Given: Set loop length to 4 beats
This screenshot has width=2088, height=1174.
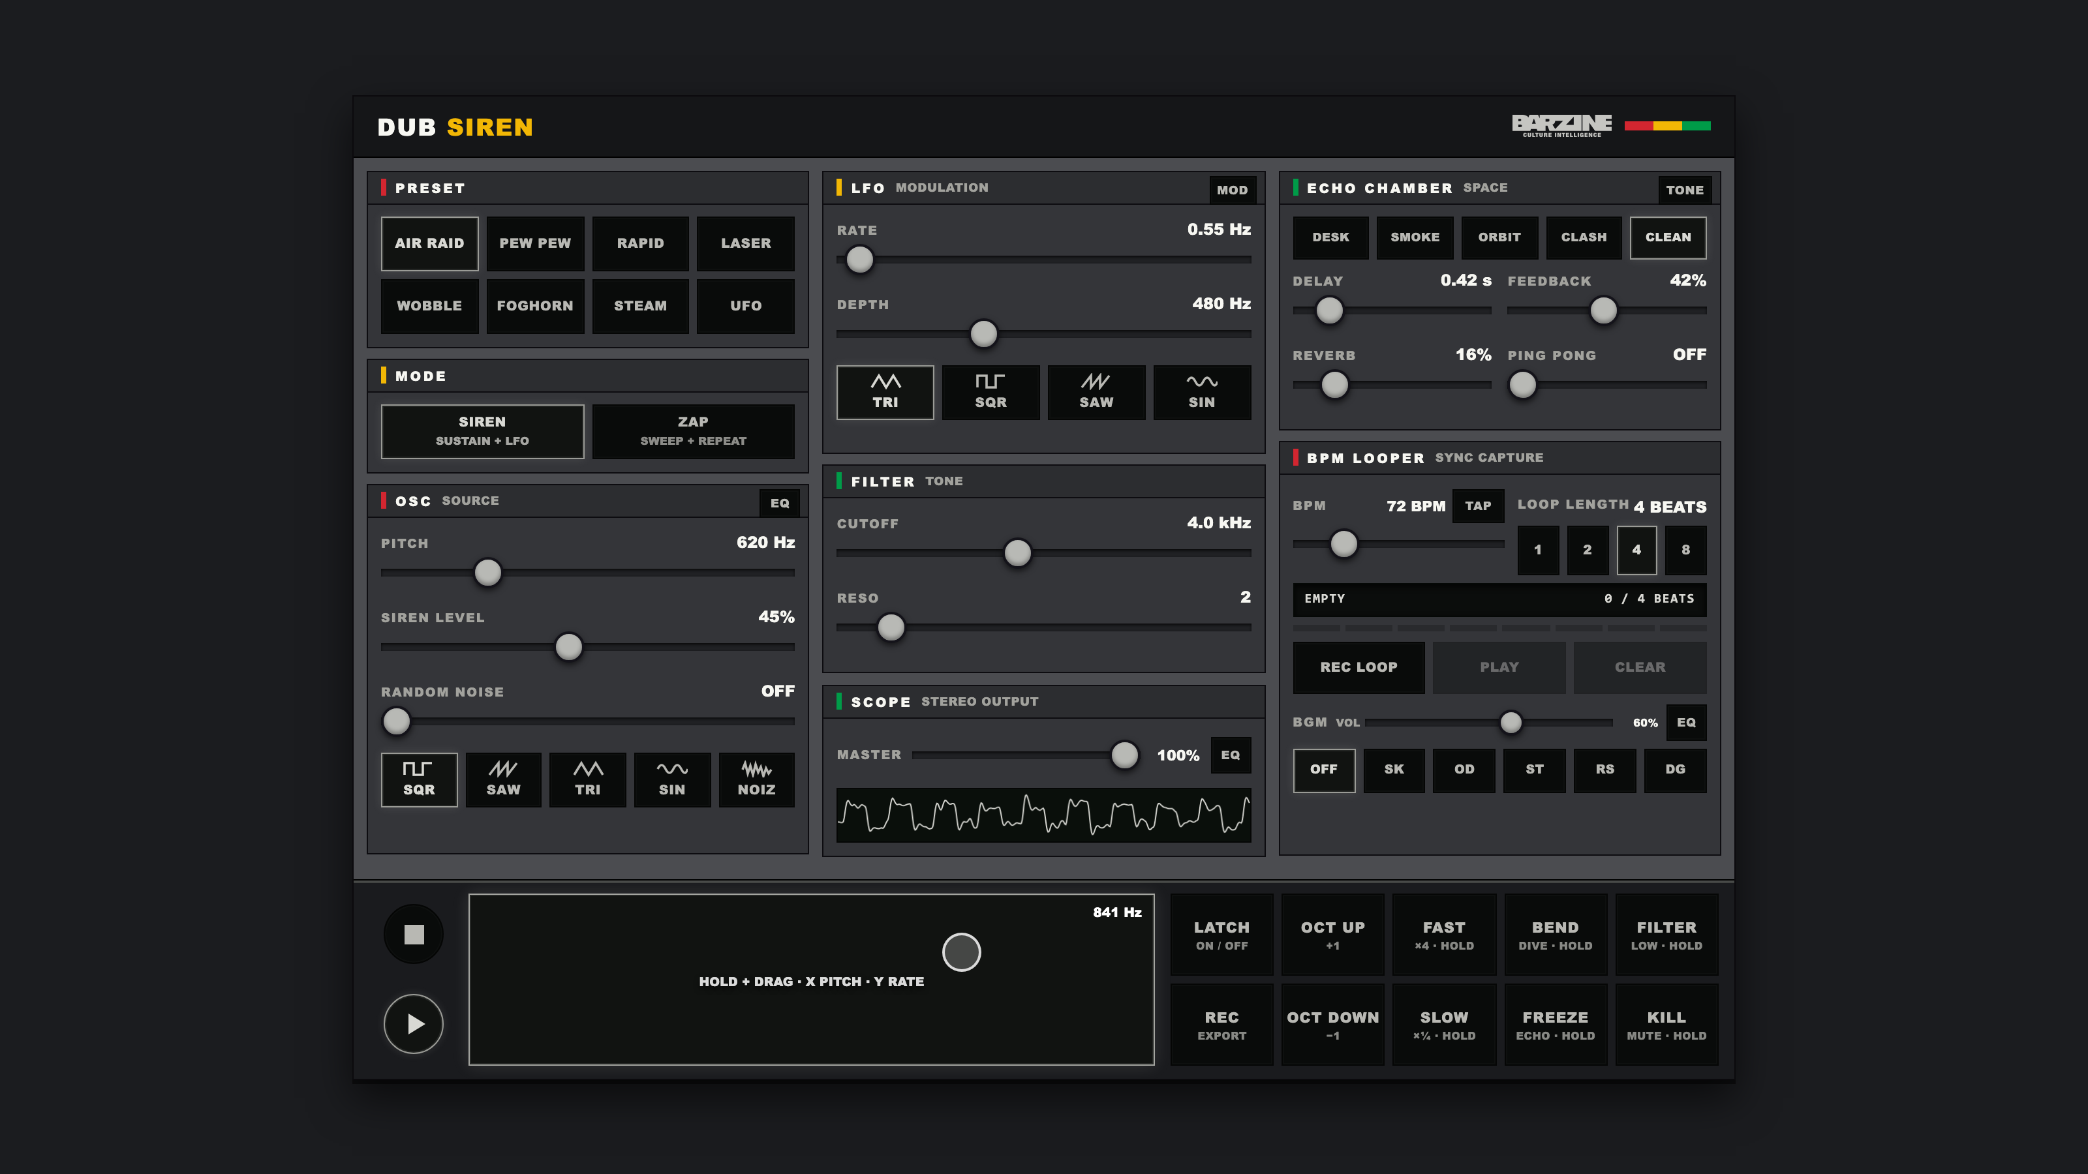Looking at the screenshot, I should [x=1636, y=550].
